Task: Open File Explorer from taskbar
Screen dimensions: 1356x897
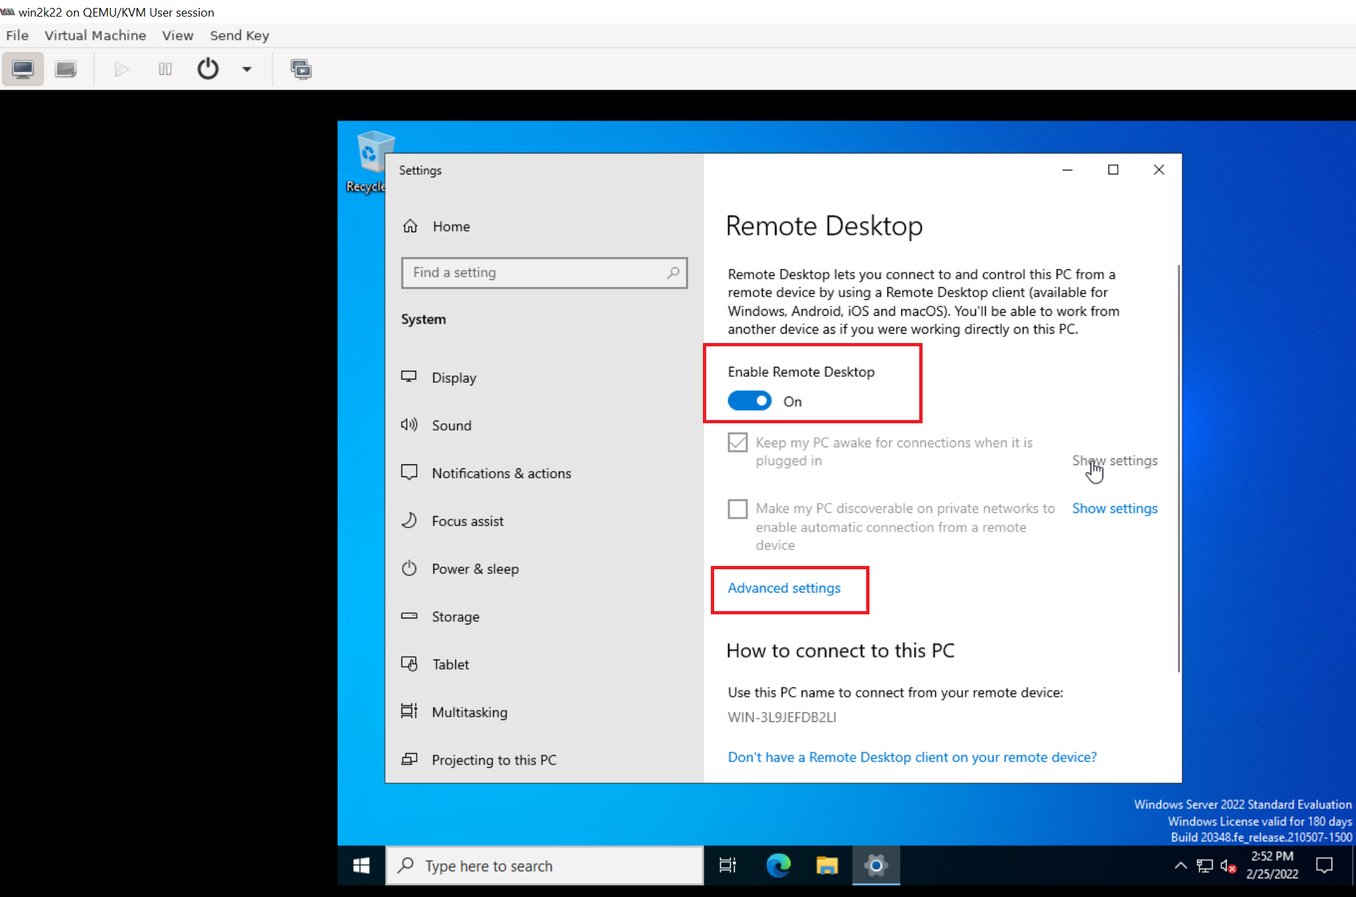Action: coord(827,865)
